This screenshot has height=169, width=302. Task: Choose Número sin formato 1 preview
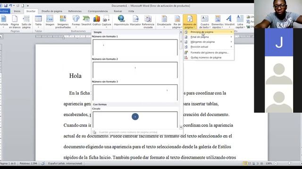click(x=135, y=47)
